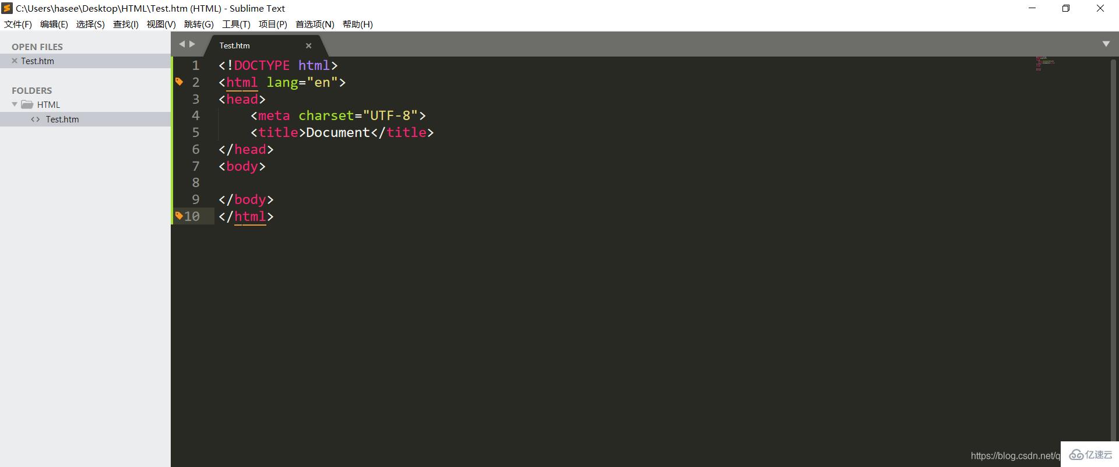Screen dimensions: 1119x467
Task: Select the HTML folder icon
Action: [x=27, y=104]
